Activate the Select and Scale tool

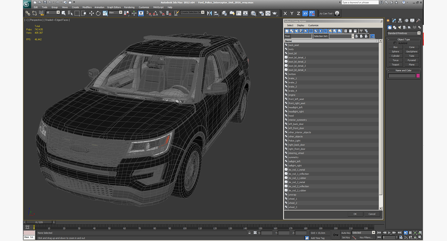105,13
